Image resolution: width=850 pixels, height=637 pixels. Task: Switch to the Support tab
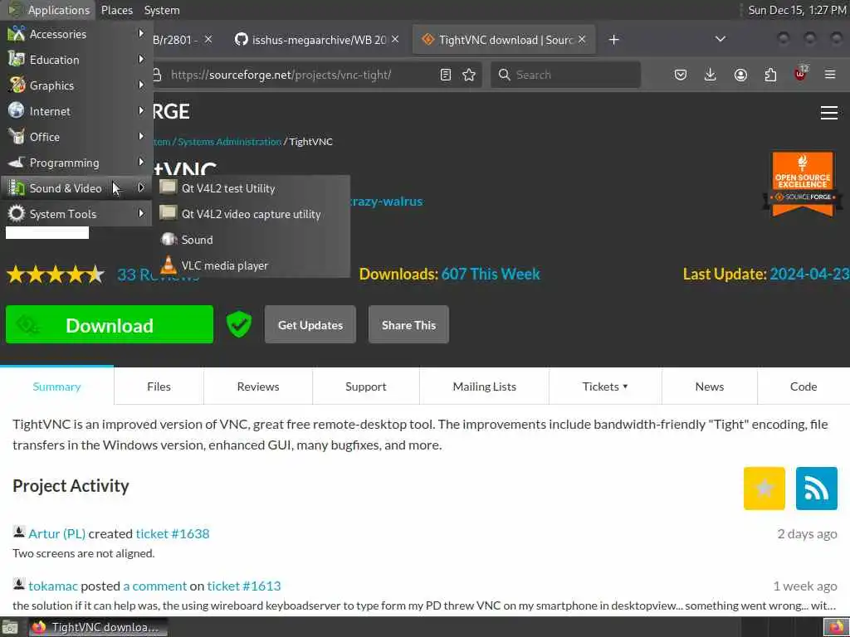(x=366, y=387)
